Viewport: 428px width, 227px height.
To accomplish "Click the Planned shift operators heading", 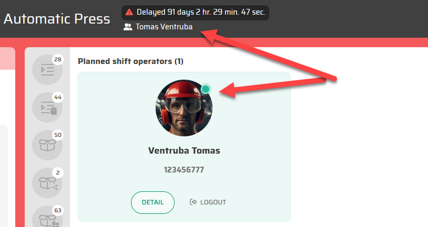I will point(130,61).
